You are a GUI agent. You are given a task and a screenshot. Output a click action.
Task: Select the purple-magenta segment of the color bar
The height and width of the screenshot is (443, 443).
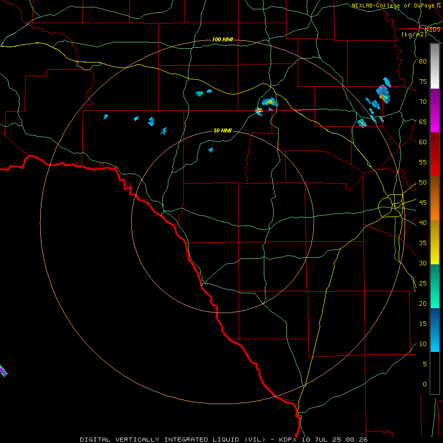[435, 110]
